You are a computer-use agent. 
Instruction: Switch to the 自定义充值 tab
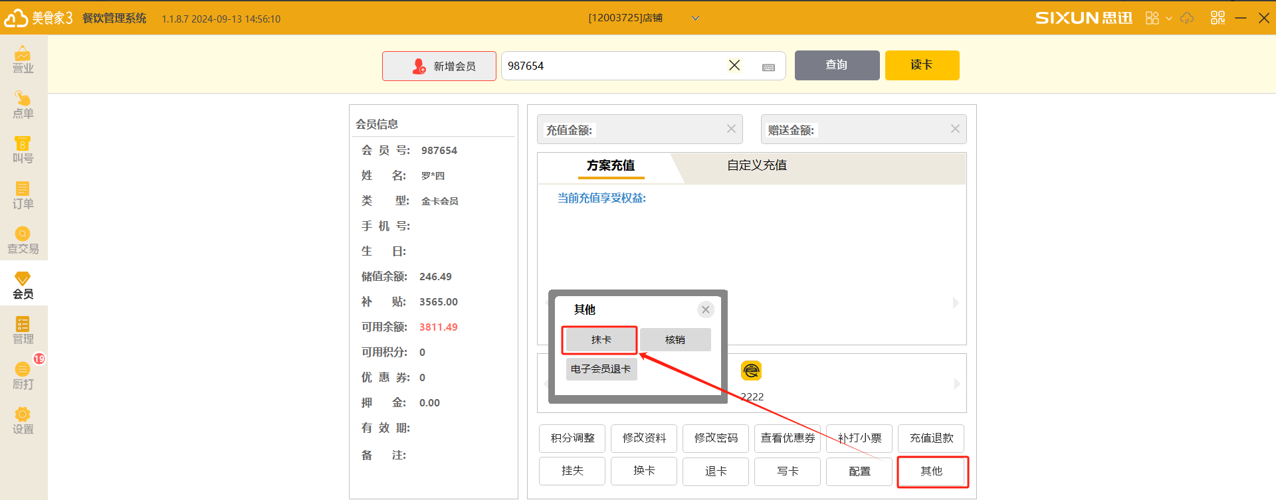(756, 165)
